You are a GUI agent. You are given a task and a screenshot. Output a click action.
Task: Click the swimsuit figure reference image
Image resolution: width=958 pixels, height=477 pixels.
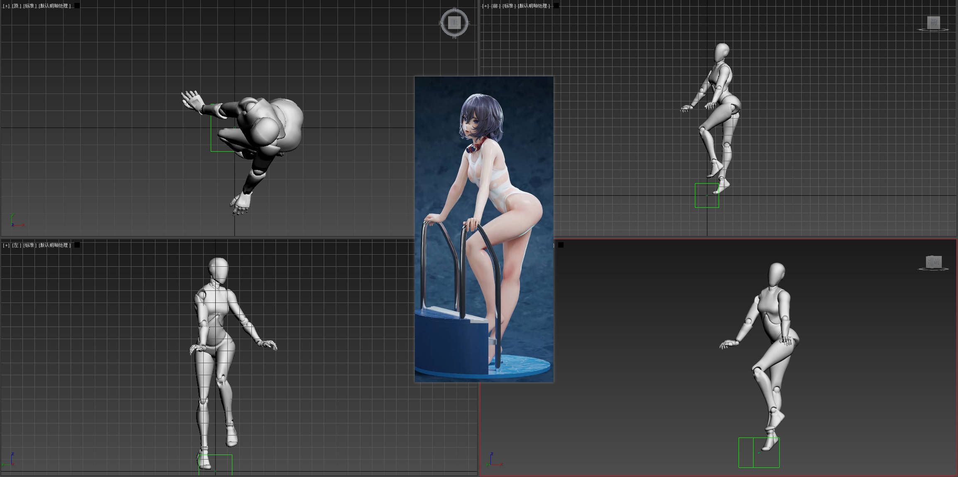click(484, 229)
